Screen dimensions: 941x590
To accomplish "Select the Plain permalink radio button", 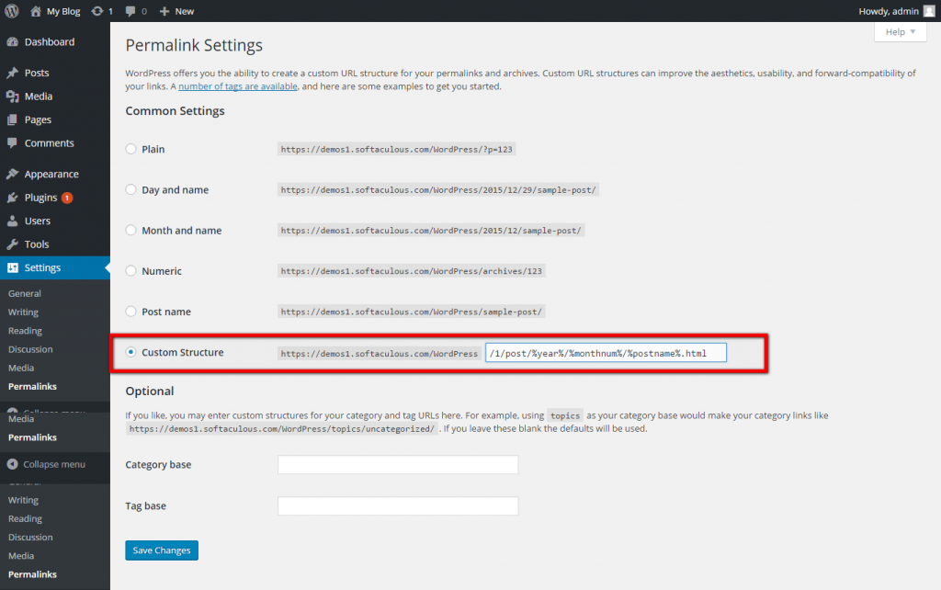I will click(131, 149).
